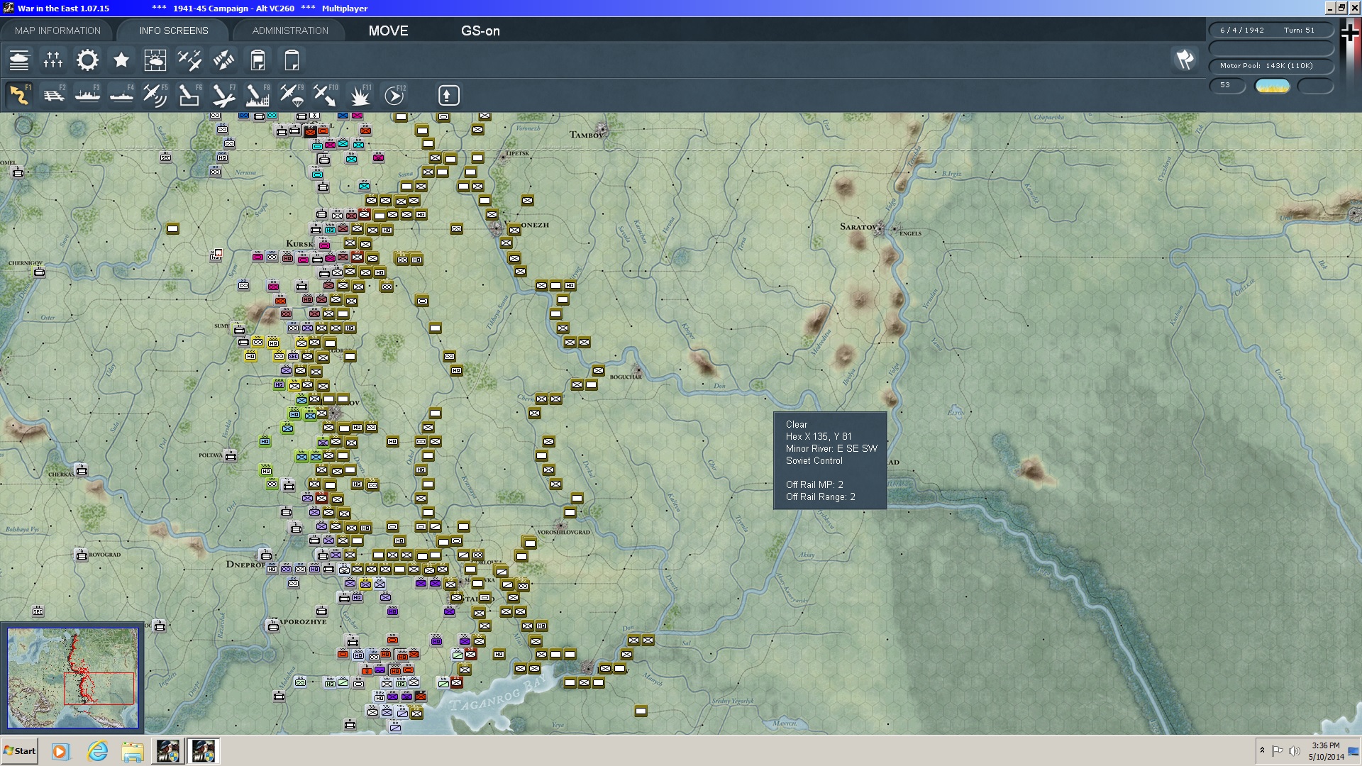The height and width of the screenshot is (766, 1362).
Task: Click the Saratov city label on map
Action: [858, 227]
